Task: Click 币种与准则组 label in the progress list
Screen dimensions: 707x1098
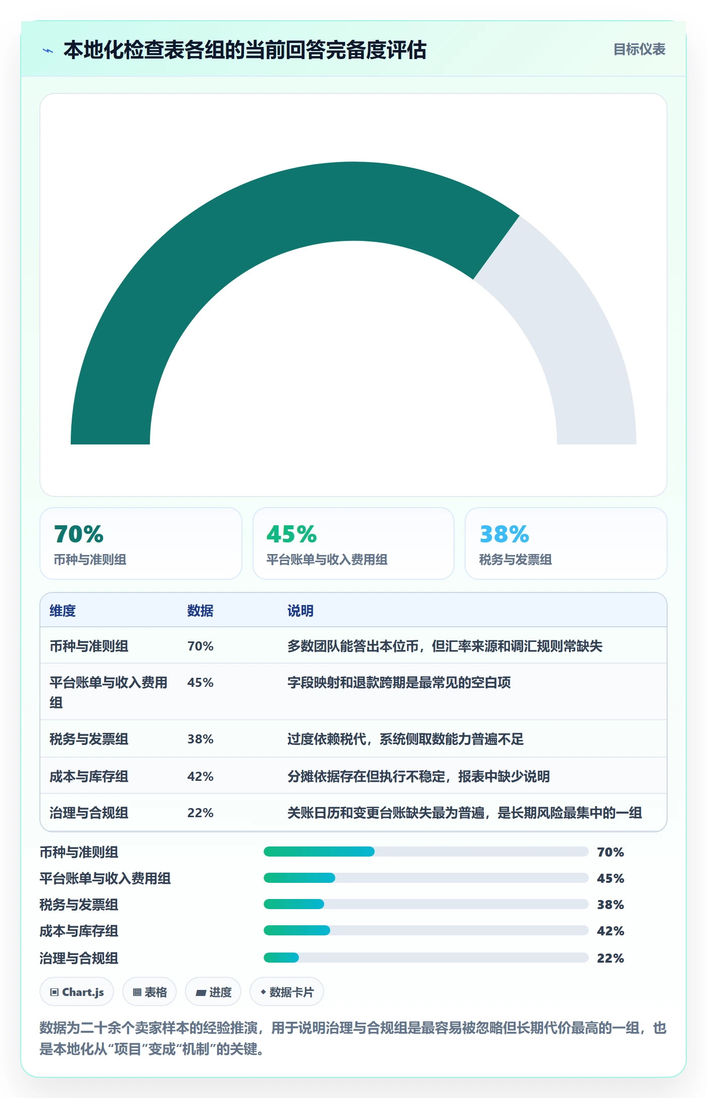Action: pyautogui.click(x=79, y=852)
